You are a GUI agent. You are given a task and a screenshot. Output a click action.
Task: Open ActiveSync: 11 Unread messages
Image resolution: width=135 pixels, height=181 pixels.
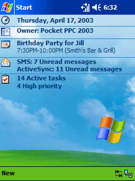tap(69, 69)
